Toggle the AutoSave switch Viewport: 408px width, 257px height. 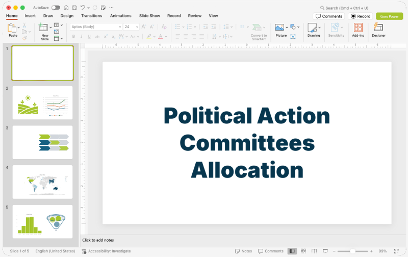pos(56,8)
